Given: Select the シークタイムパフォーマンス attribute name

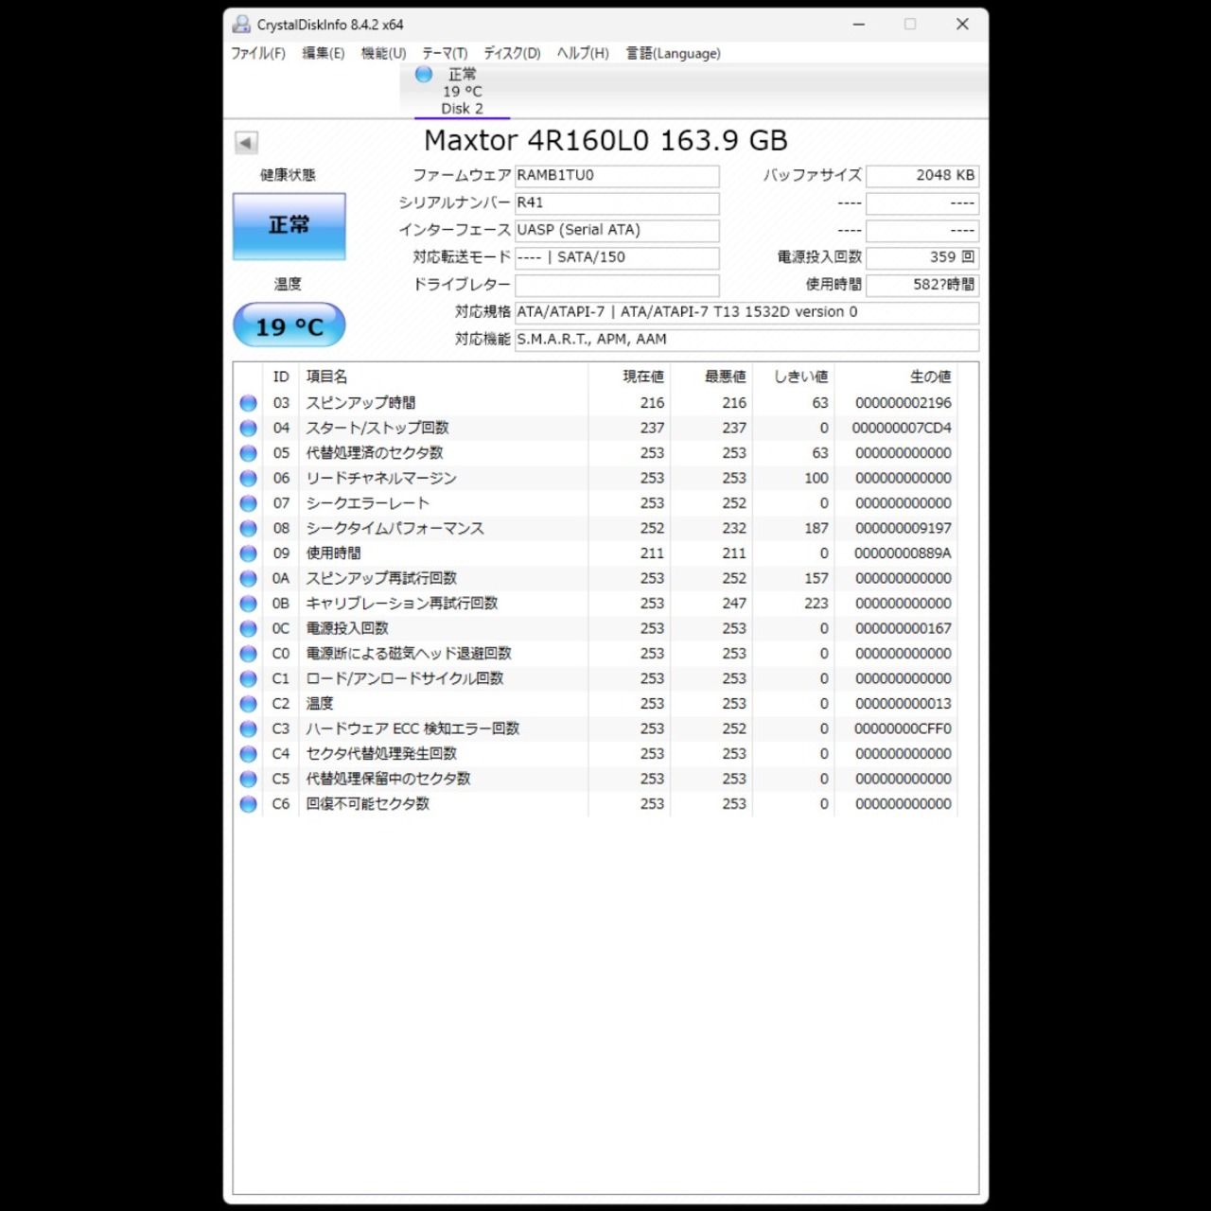Looking at the screenshot, I should (x=395, y=529).
